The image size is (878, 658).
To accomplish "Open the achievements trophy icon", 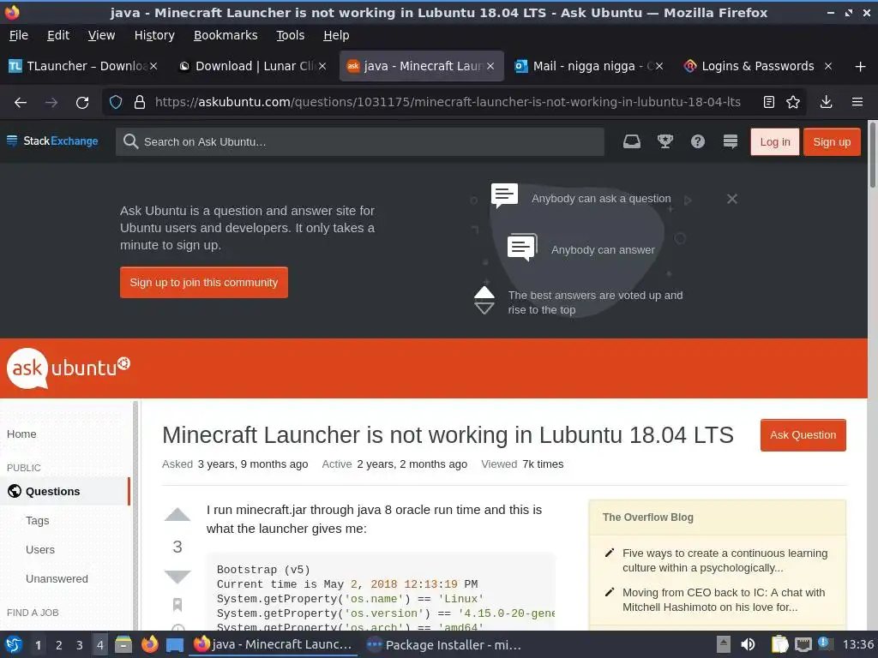I will pyautogui.click(x=665, y=141).
